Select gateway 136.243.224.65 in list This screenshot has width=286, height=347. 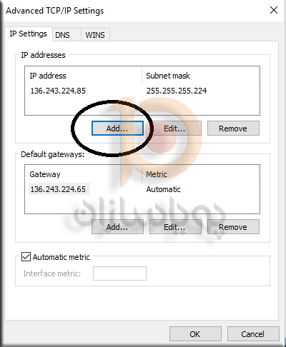59,189
